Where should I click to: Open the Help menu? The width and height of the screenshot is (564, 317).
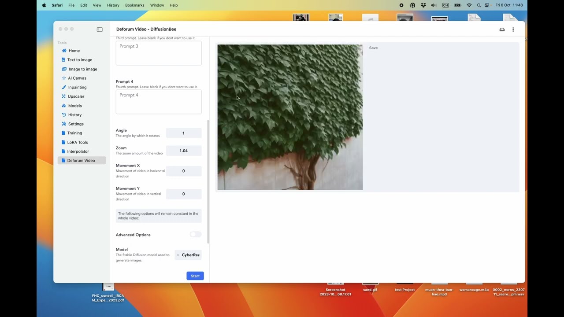tap(174, 5)
